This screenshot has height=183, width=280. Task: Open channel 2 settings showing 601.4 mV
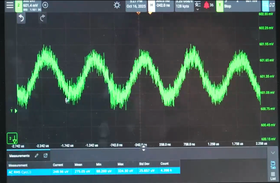32,6
